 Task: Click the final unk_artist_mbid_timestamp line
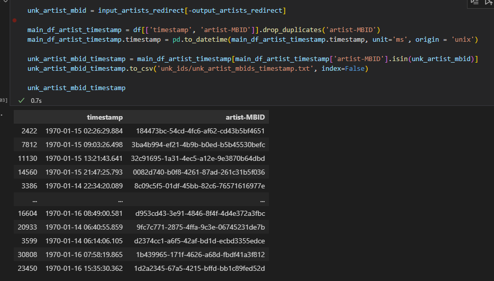click(x=76, y=88)
